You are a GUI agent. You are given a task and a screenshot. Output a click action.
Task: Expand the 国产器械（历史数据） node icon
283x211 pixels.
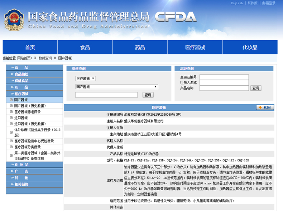(x=11, y=106)
